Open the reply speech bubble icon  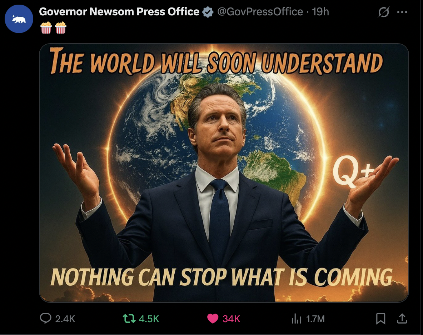[46, 319]
